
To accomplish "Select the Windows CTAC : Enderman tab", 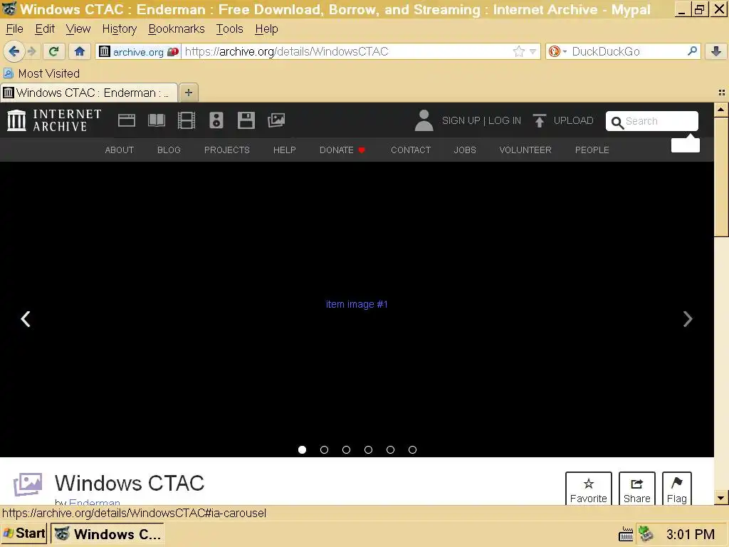I will [x=89, y=93].
